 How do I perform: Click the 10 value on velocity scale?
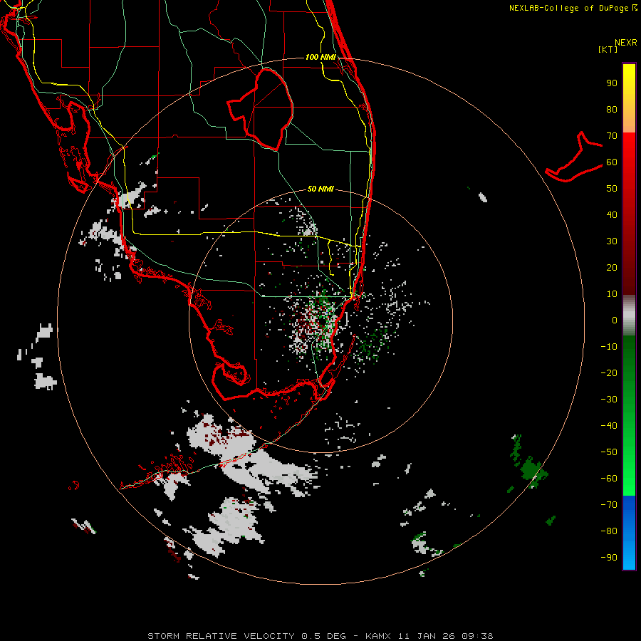click(612, 294)
